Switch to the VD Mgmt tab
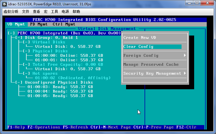The height and width of the screenshot is (134, 216). coord(16,24)
